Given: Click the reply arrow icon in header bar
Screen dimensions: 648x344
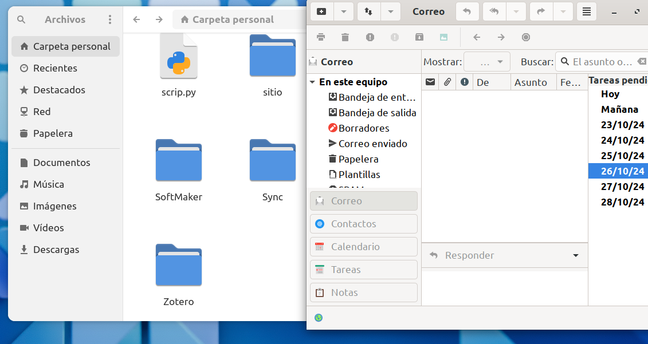Looking at the screenshot, I should click(x=467, y=11).
